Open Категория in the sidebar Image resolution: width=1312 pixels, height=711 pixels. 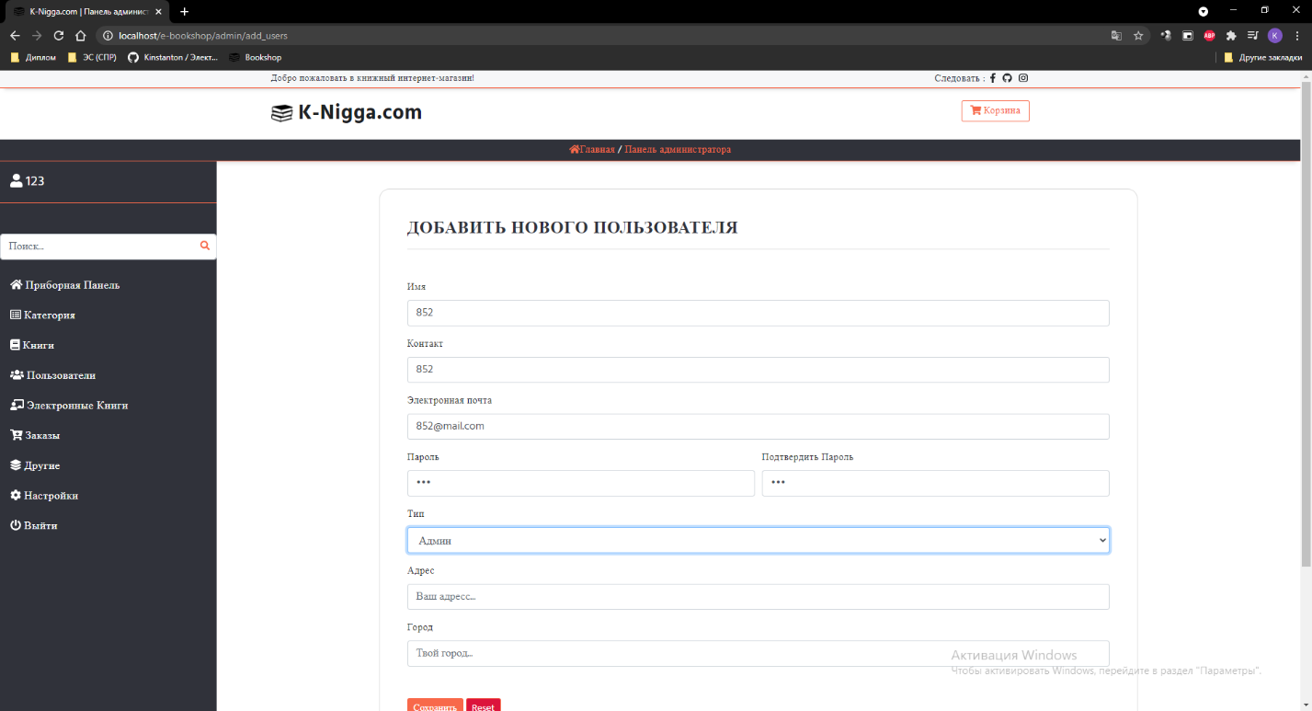(x=43, y=315)
